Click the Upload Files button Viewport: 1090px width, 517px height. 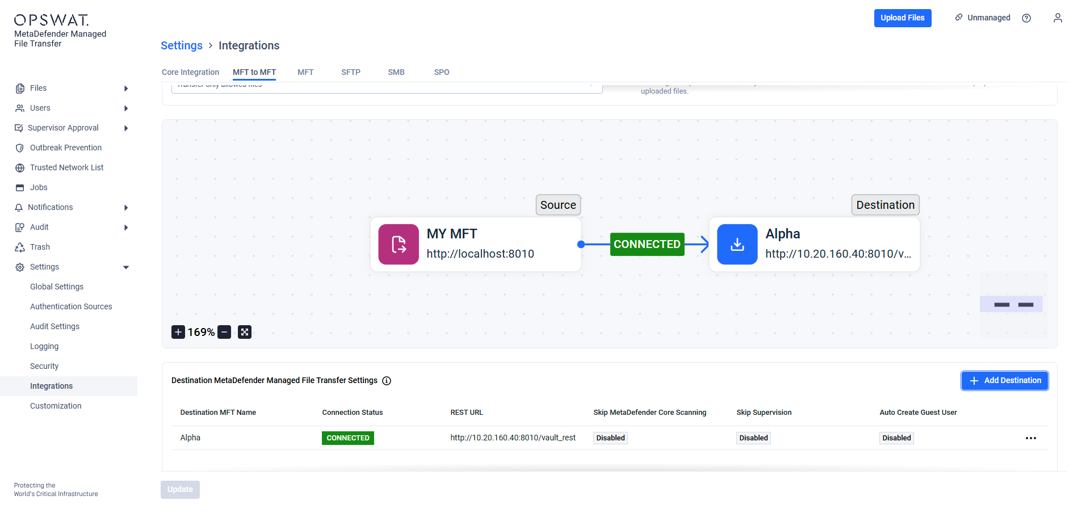(x=903, y=18)
